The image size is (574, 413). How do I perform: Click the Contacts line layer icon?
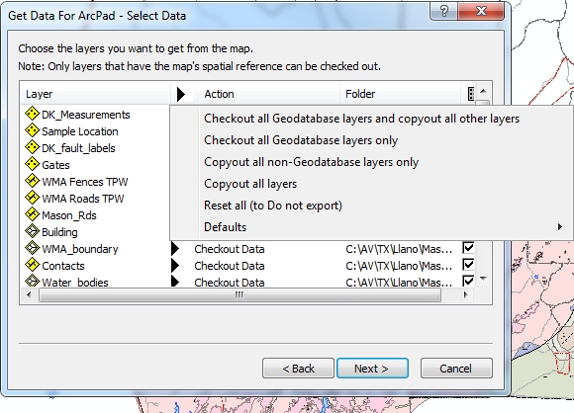pyautogui.click(x=33, y=265)
